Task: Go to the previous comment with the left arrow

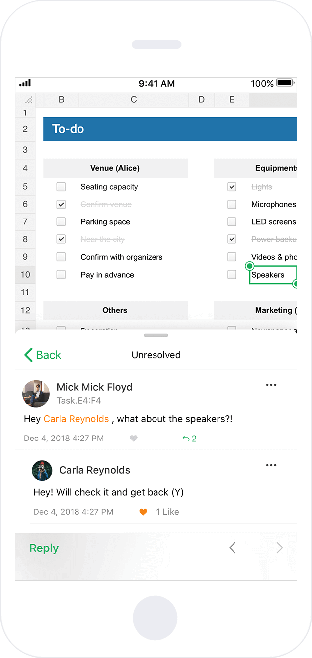Action: click(232, 548)
